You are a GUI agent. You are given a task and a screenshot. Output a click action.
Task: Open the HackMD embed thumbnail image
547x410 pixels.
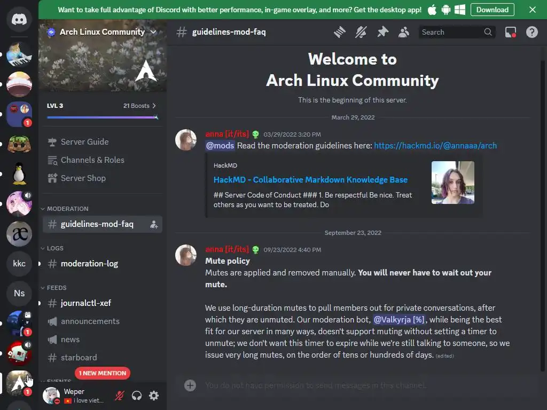(453, 183)
